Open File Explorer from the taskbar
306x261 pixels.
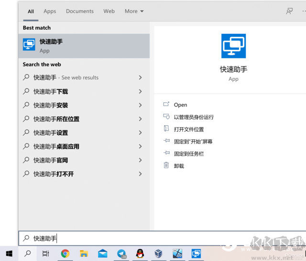tap(84, 254)
